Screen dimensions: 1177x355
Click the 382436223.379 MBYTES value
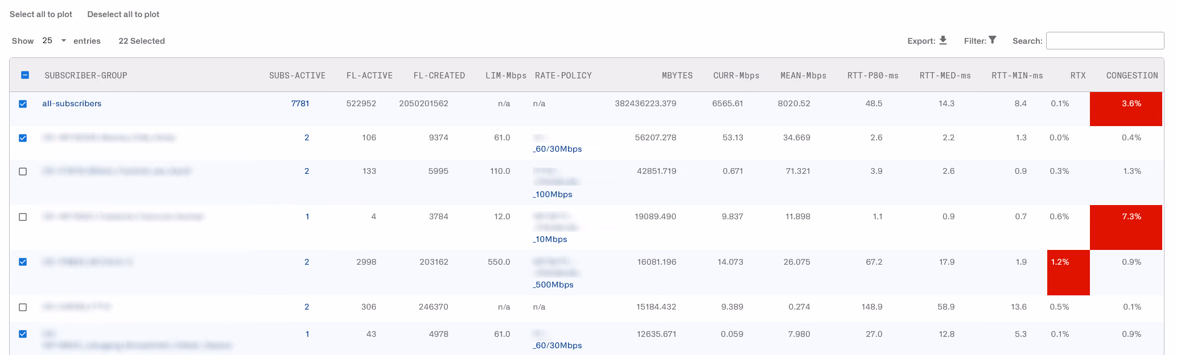(645, 103)
